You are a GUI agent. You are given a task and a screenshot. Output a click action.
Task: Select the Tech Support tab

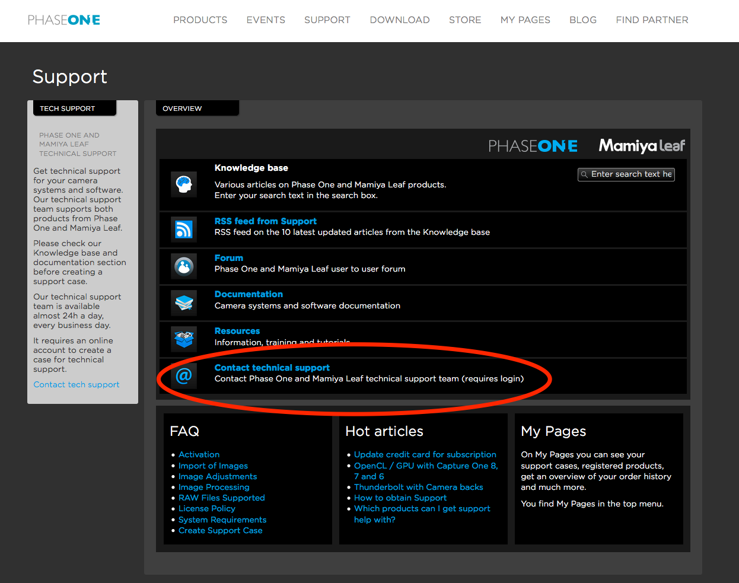pos(75,109)
